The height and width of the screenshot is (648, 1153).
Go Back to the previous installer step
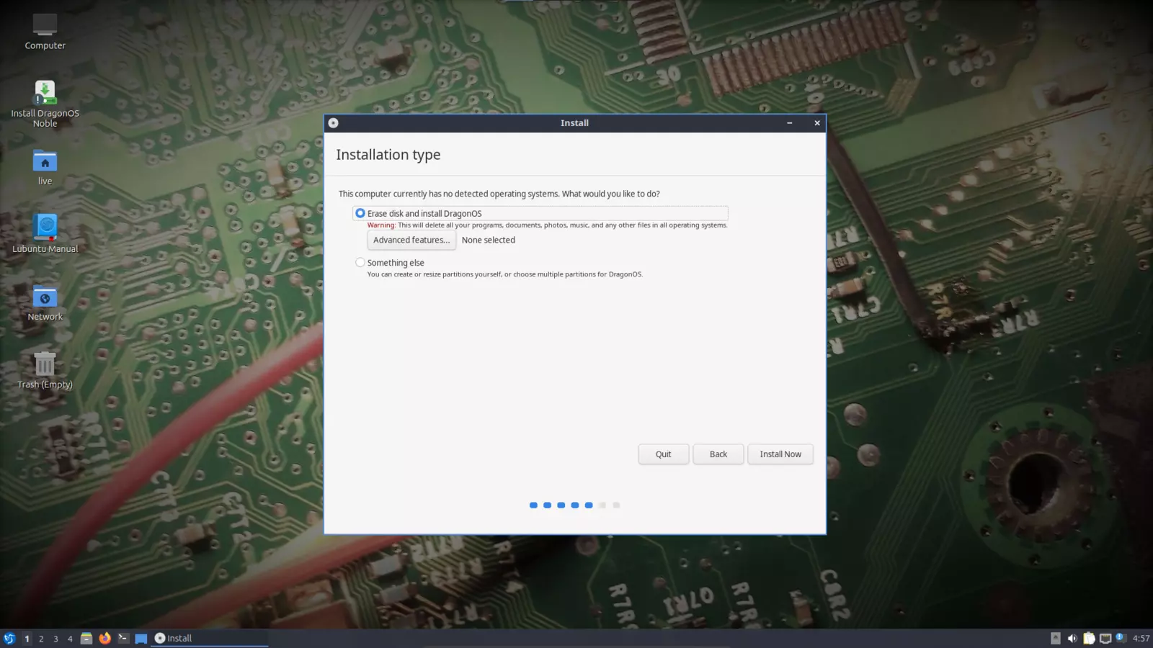pos(718,454)
